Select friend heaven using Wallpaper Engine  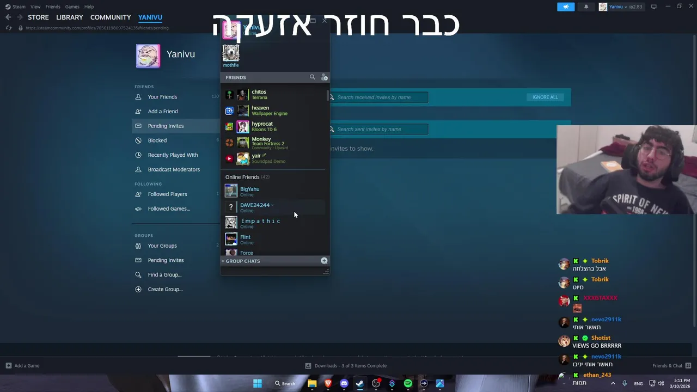click(x=274, y=111)
